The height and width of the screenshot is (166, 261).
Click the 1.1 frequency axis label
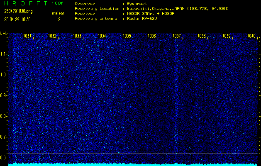3,54
